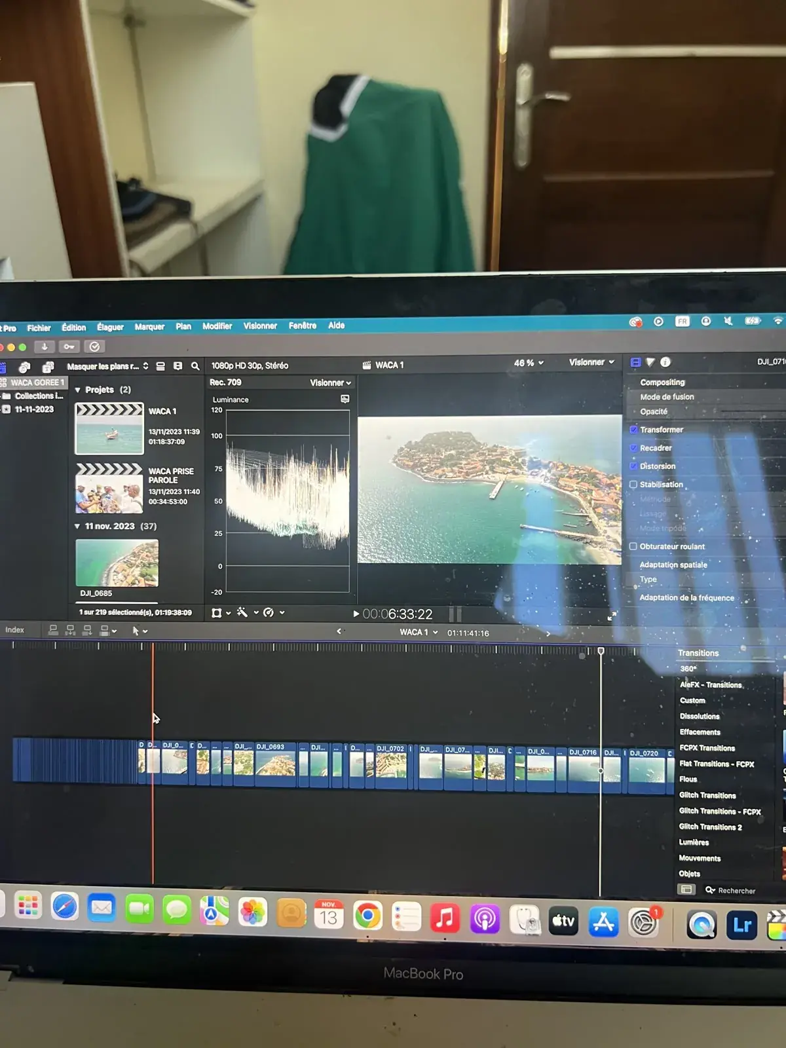Enable the Stabilisation checkbox
Screen dimensions: 786x1048
[x=633, y=485]
